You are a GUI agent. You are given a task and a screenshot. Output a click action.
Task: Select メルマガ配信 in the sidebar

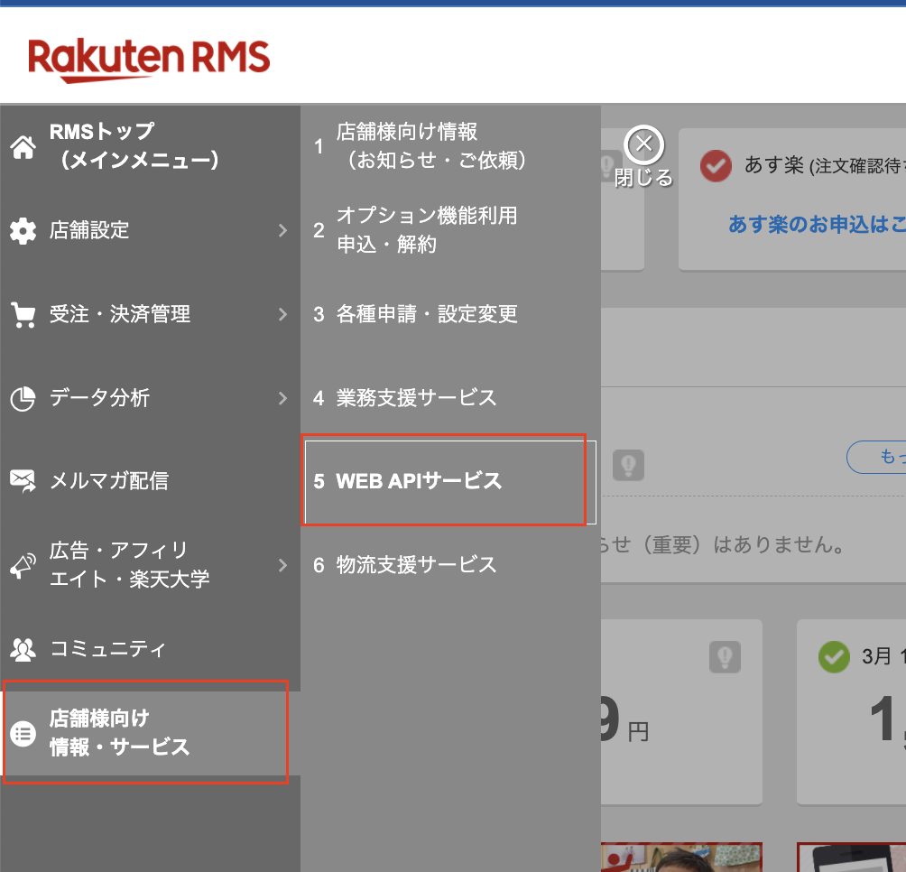[x=150, y=481]
